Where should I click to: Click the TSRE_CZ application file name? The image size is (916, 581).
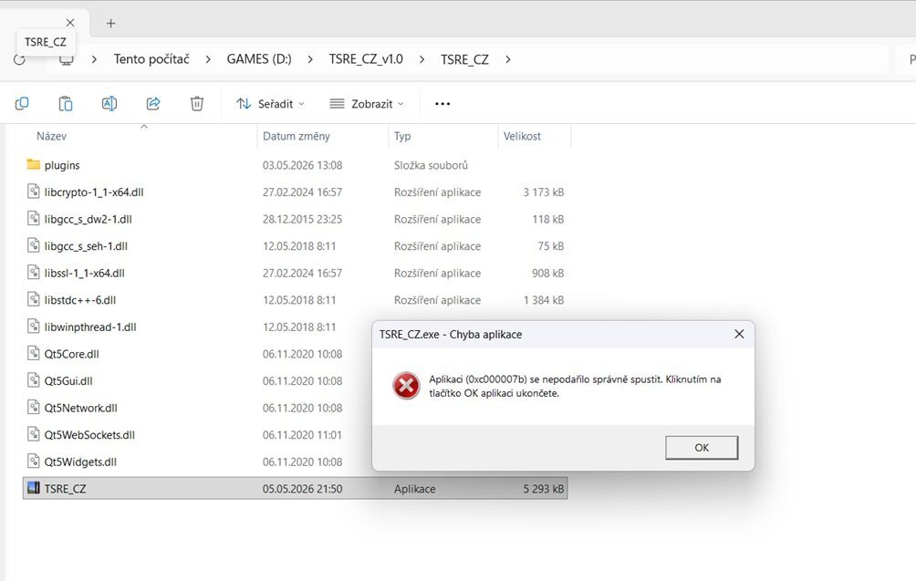click(x=66, y=489)
